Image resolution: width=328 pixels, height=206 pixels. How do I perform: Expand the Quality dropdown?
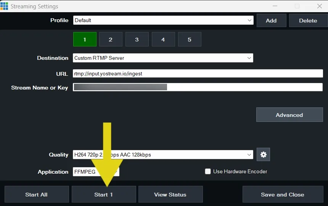[x=163, y=155]
